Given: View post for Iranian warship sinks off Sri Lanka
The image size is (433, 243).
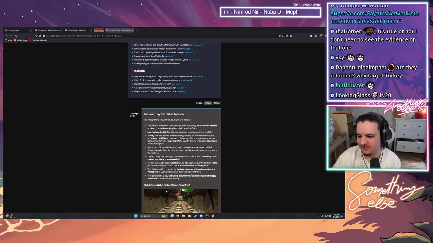Looking at the screenshot, I should 170,56.
